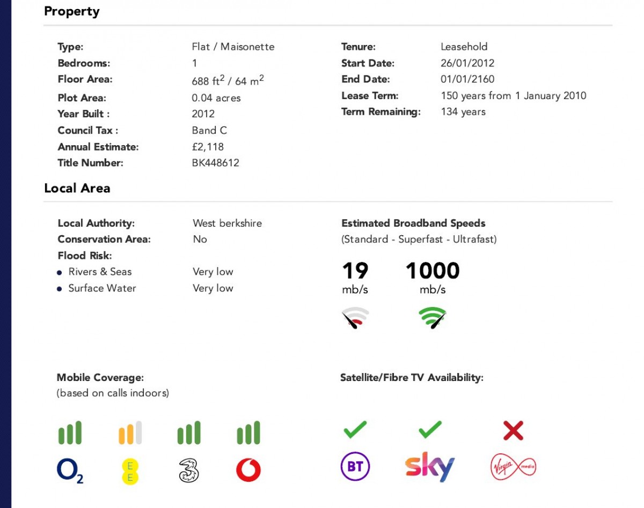Click the West berkshire local authority value

click(x=228, y=223)
